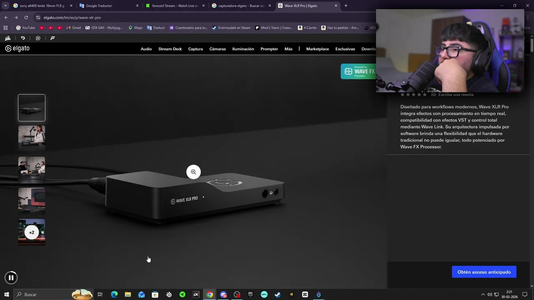Open the Haz tu pedido bookmark

pyautogui.click(x=340, y=28)
